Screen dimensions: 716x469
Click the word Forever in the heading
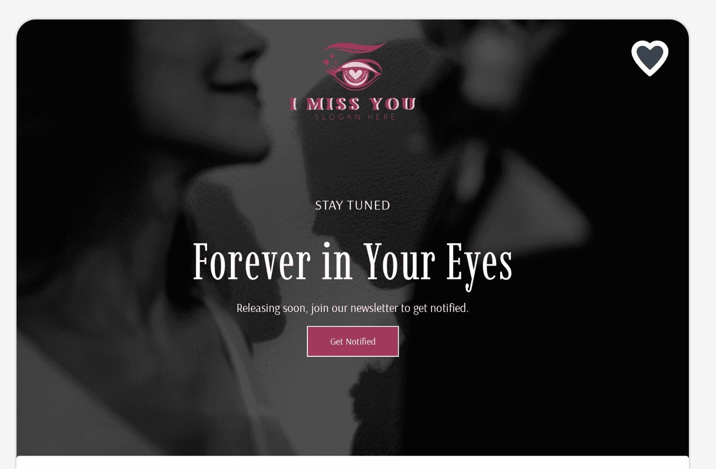252,261
